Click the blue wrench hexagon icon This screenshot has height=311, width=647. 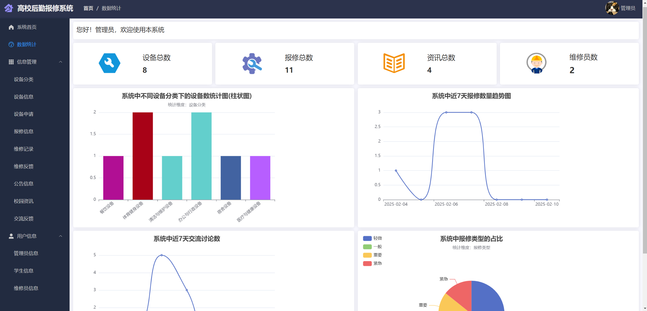[x=109, y=63]
